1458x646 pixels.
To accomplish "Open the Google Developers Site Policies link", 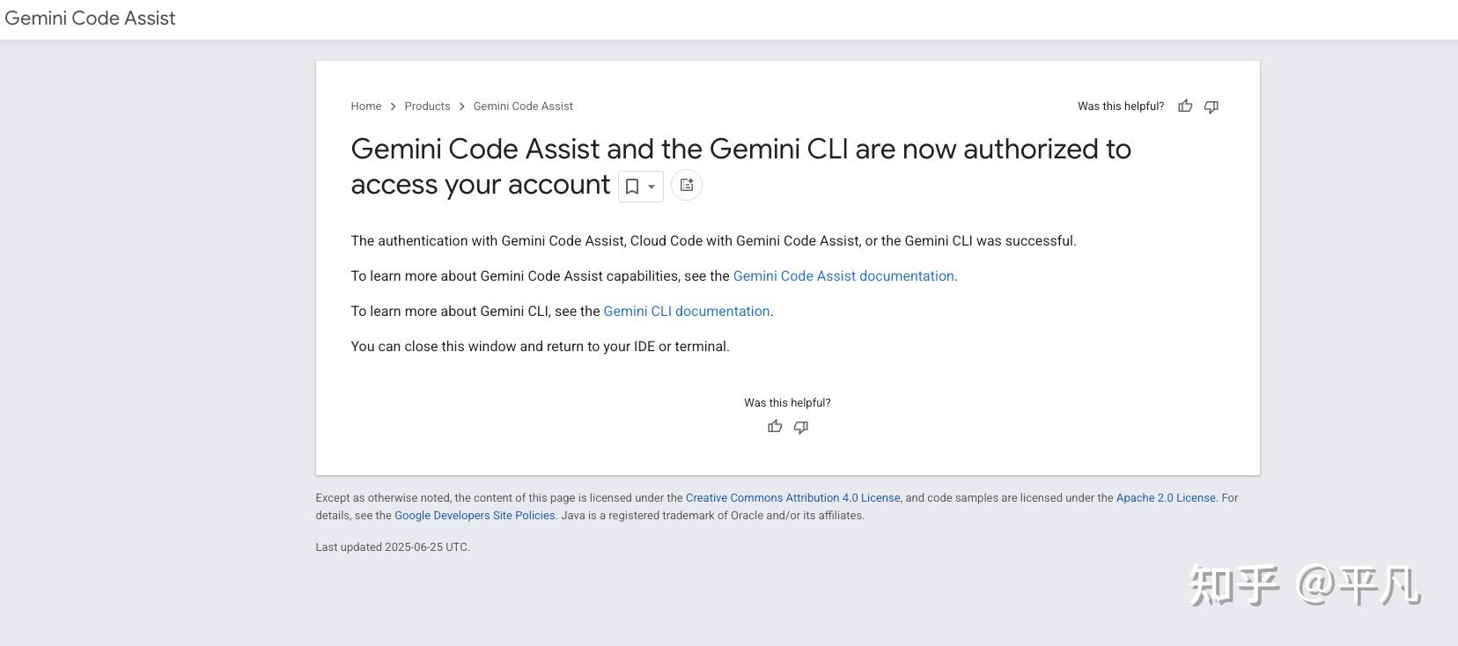I will point(474,515).
